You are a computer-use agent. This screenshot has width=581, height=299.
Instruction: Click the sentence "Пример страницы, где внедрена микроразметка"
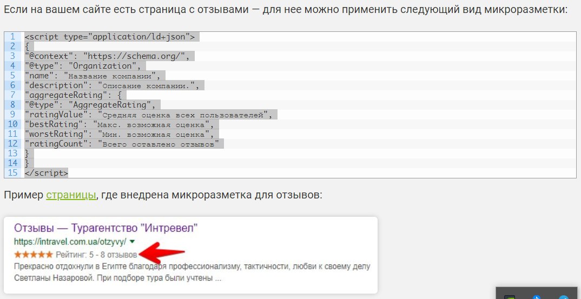[163, 195]
